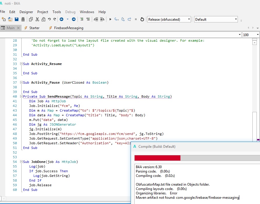Switch to the Starter module tab
This screenshot has width=260, height=204.
(x=34, y=28)
